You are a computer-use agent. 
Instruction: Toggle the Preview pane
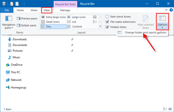tap(27, 18)
